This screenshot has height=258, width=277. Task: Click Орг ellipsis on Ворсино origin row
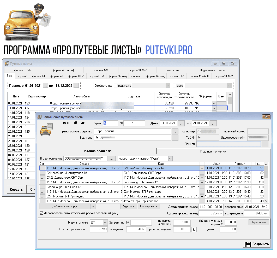[43, 187]
